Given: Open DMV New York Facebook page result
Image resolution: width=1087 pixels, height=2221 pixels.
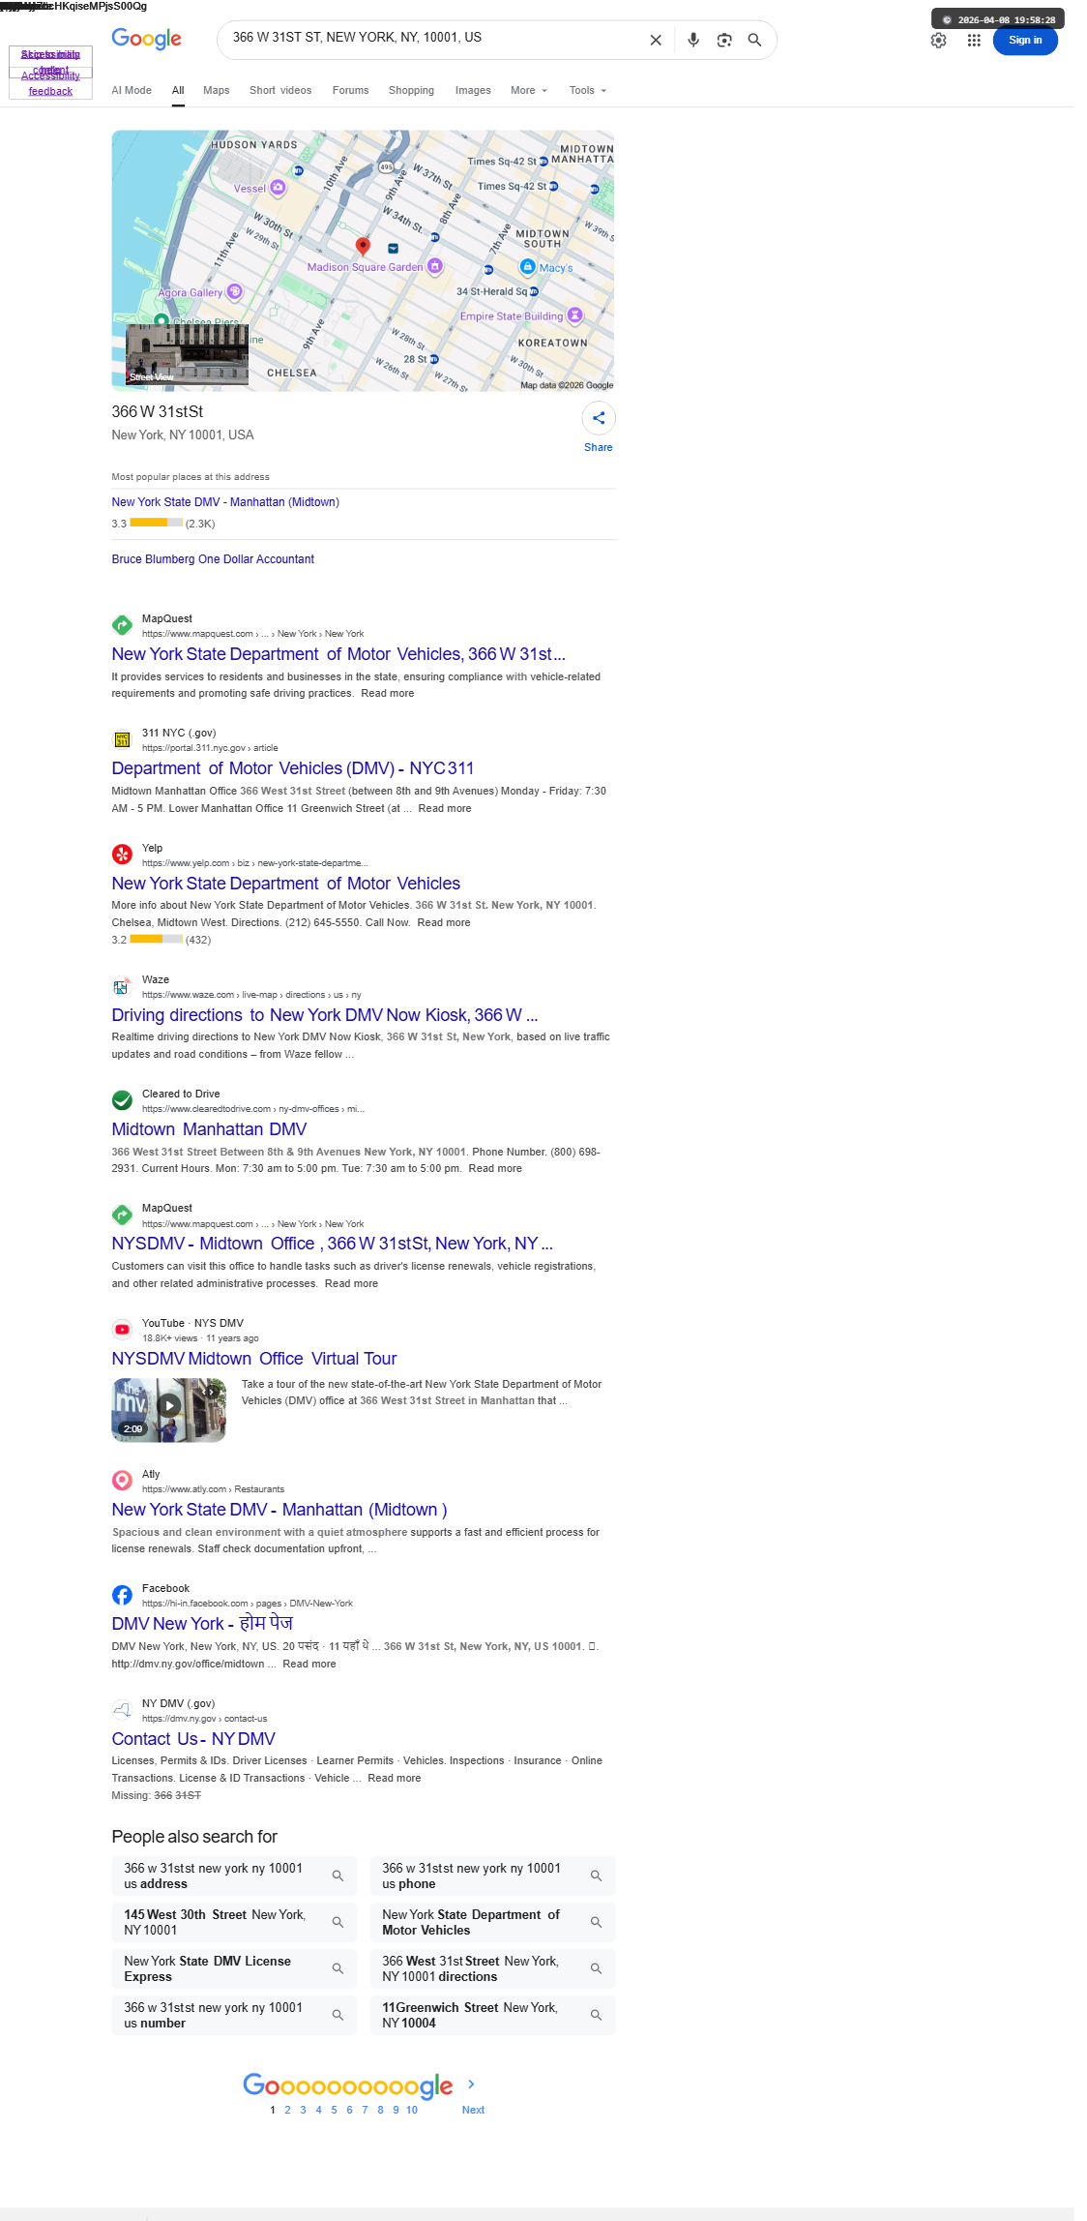Looking at the screenshot, I should [202, 1624].
